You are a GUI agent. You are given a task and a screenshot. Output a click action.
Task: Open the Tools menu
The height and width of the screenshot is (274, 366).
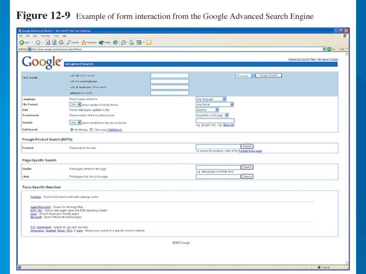pos(56,36)
